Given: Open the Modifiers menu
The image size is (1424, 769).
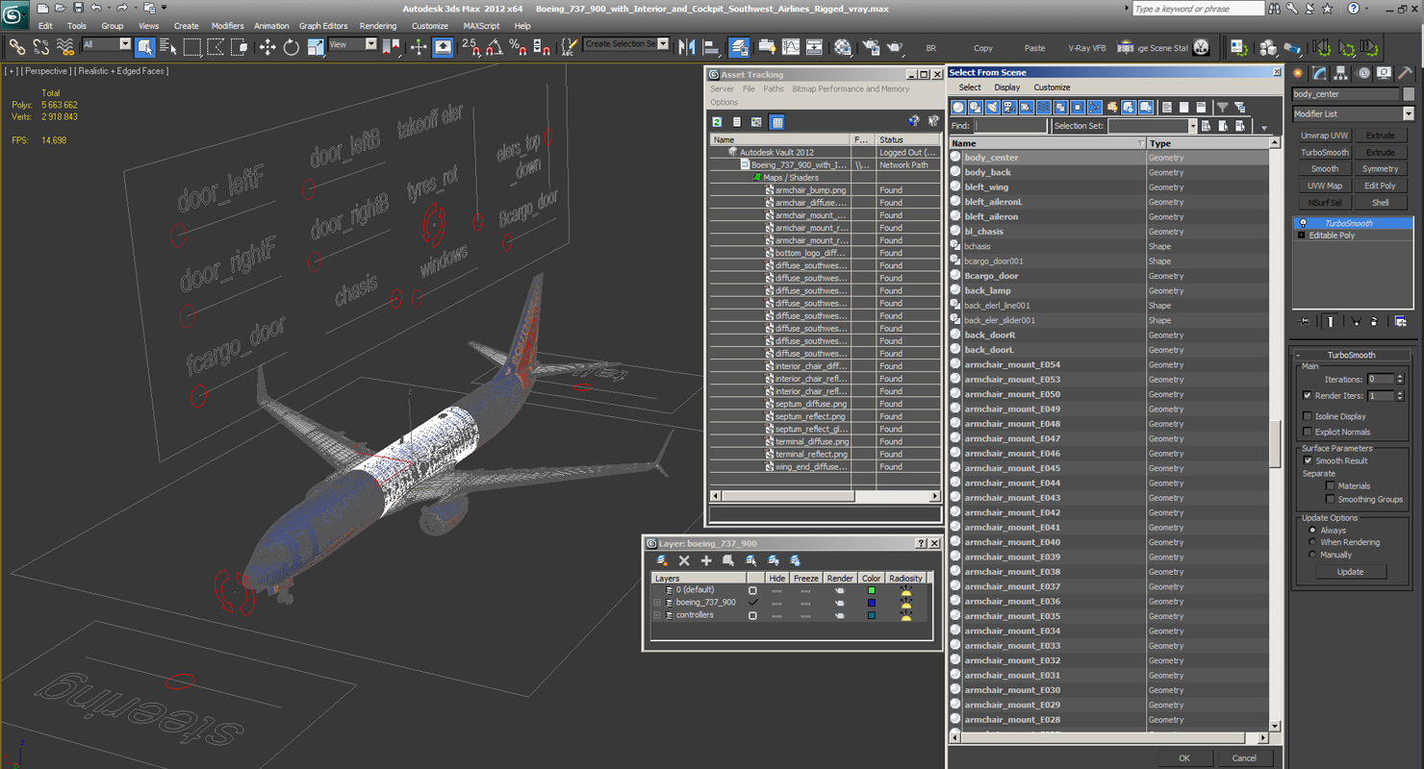Looking at the screenshot, I should [x=227, y=26].
